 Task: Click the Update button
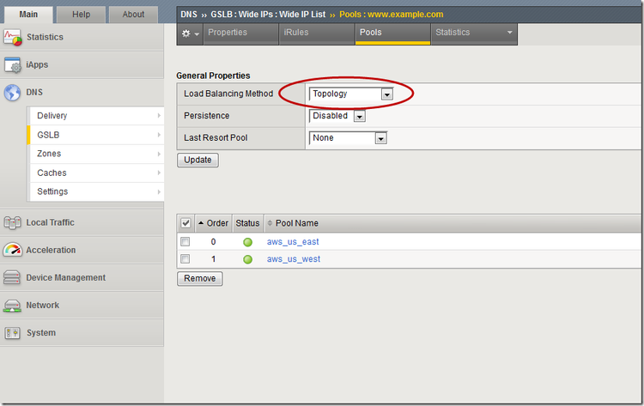[197, 161]
